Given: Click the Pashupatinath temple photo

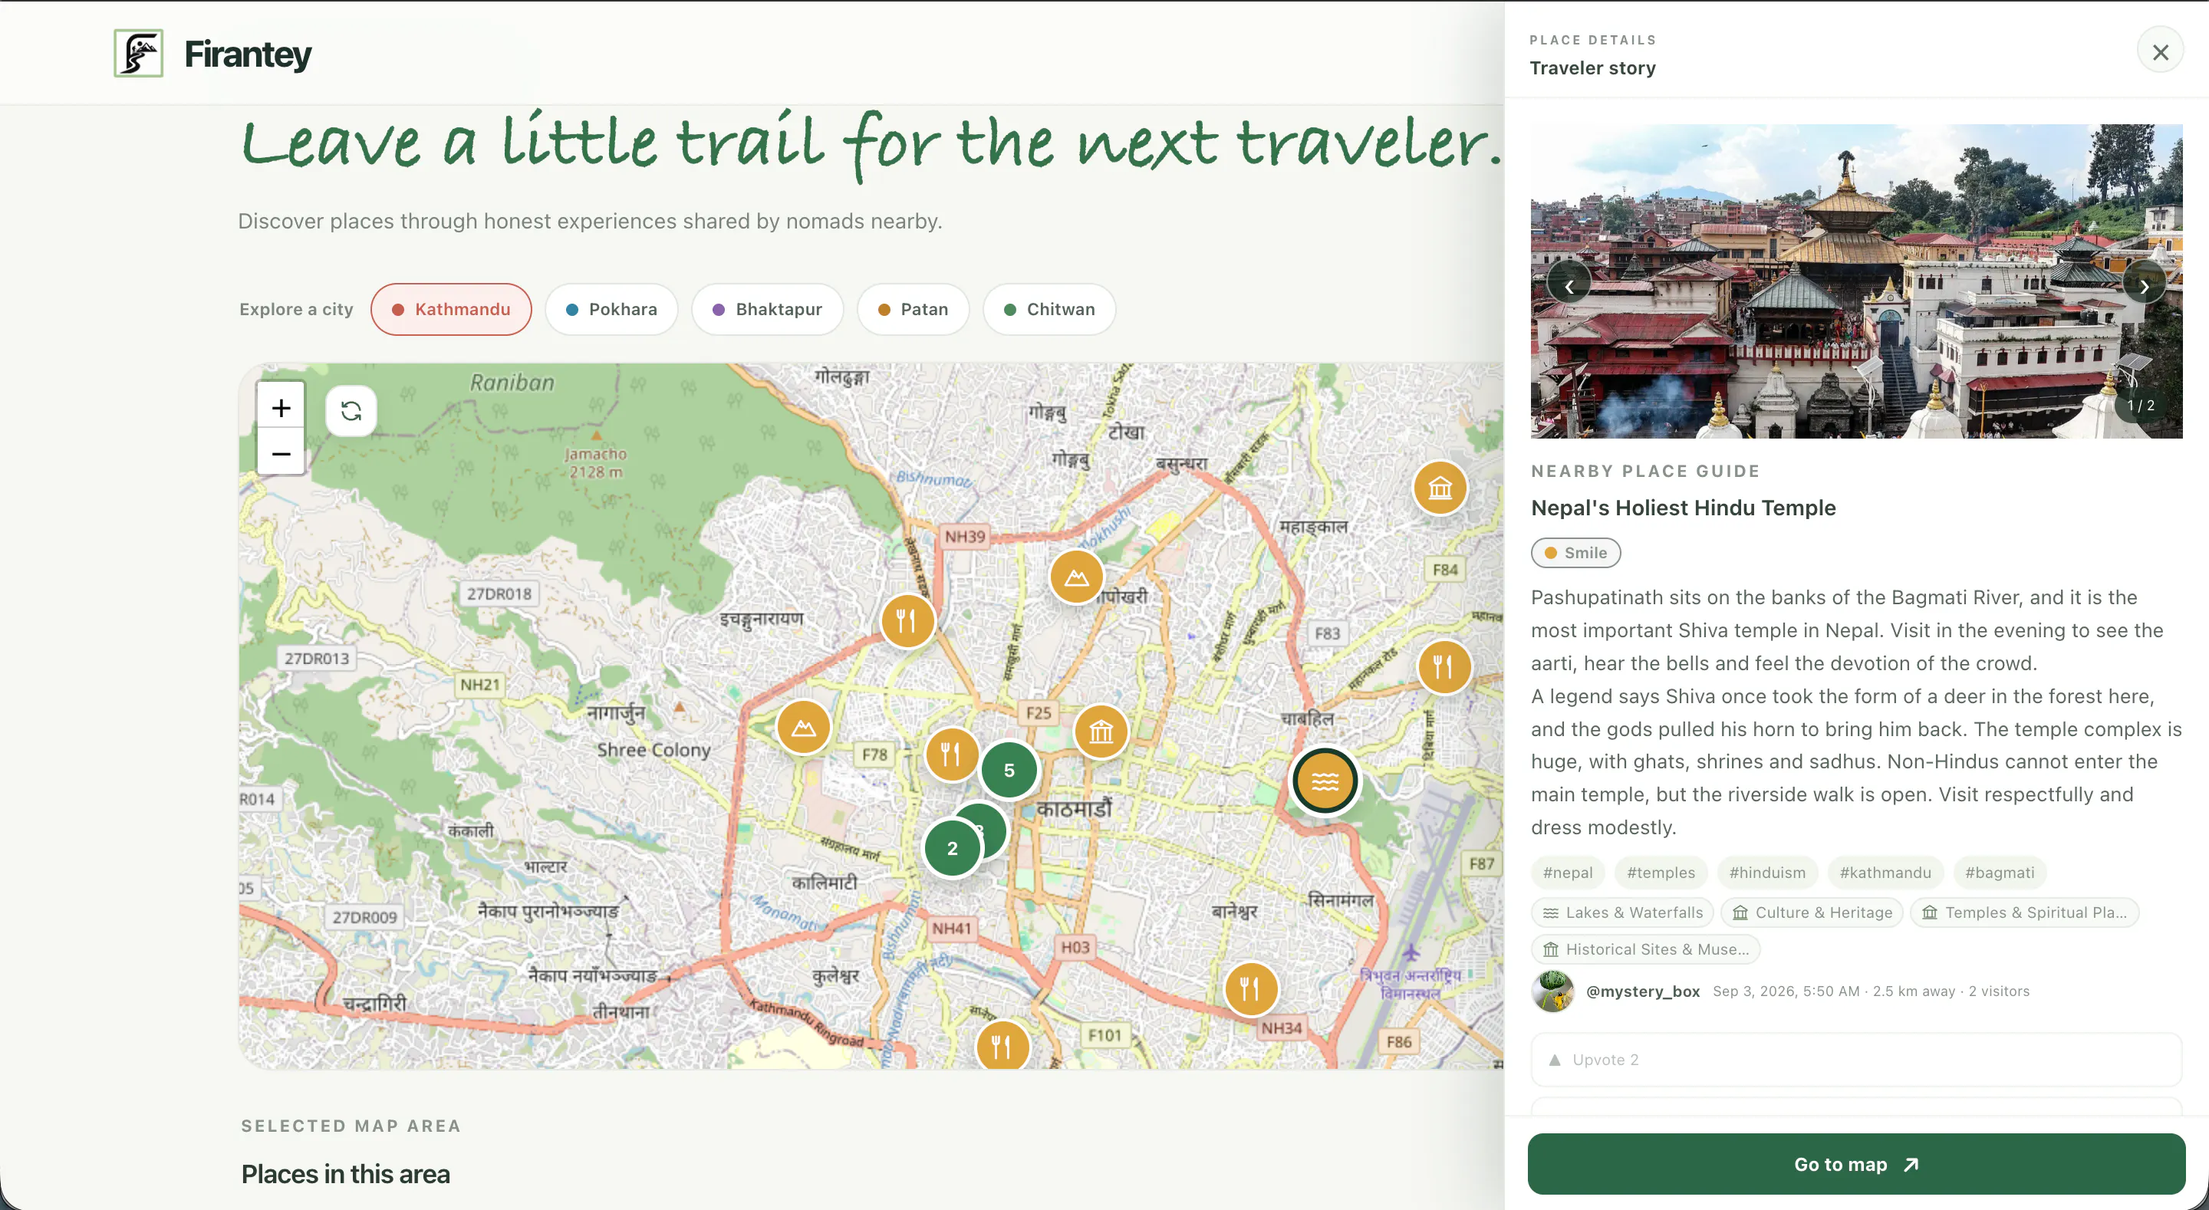Looking at the screenshot, I should 1855,281.
